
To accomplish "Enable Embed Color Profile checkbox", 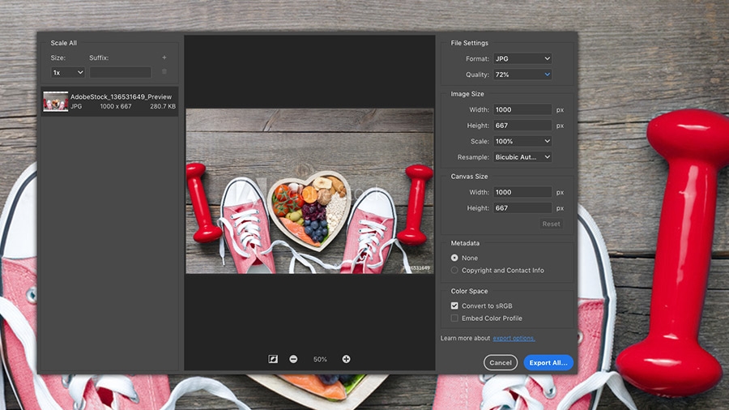I will (454, 318).
